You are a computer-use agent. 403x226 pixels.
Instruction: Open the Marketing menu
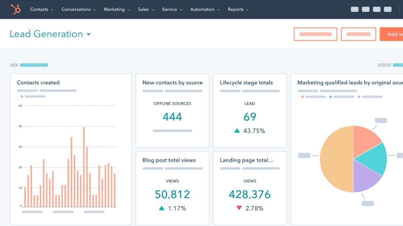114,9
